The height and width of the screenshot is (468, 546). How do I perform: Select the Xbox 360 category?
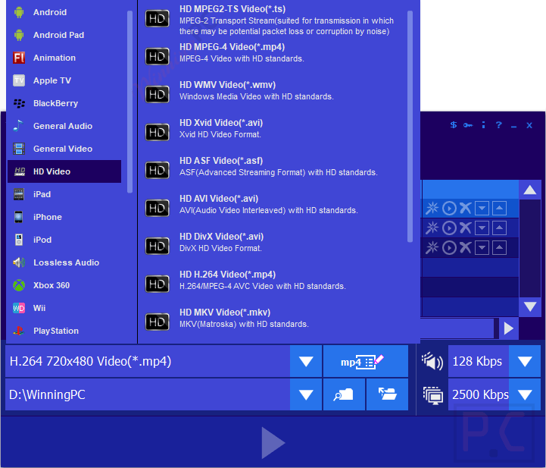(x=64, y=285)
